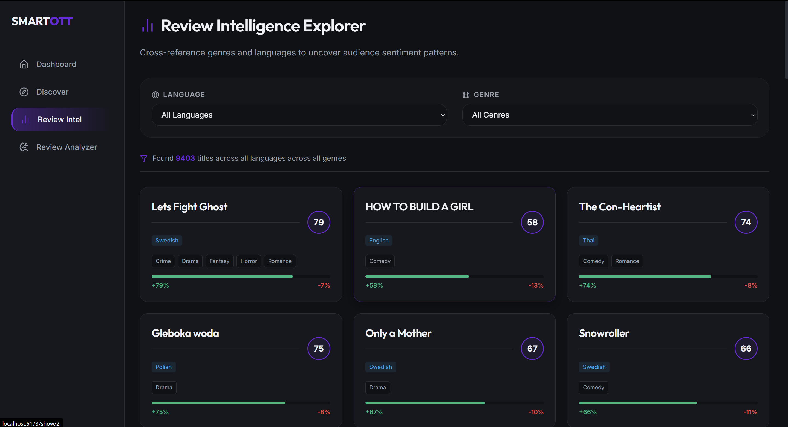Click the 66 score badge
788x427 pixels.
(746, 349)
